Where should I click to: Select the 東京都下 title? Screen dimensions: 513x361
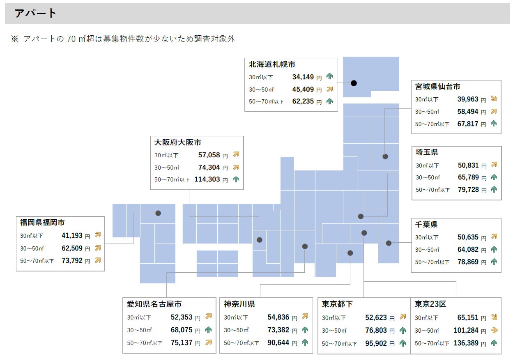(337, 304)
